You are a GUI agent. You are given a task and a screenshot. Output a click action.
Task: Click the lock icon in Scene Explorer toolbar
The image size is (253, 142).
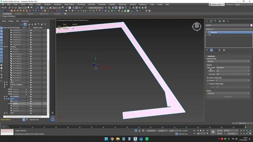pos(29,24)
